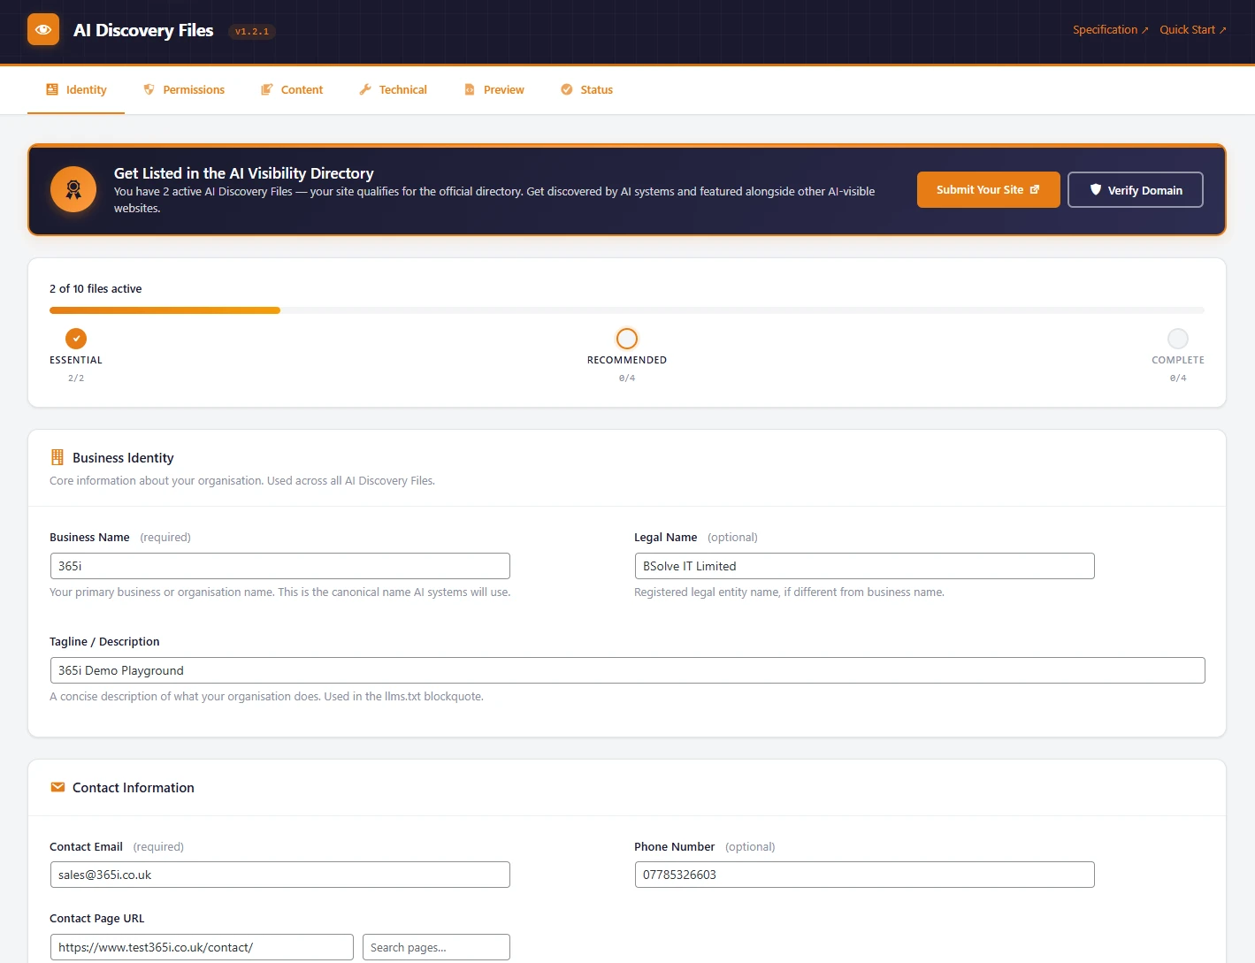Switch to the Permissions tab

(x=184, y=89)
